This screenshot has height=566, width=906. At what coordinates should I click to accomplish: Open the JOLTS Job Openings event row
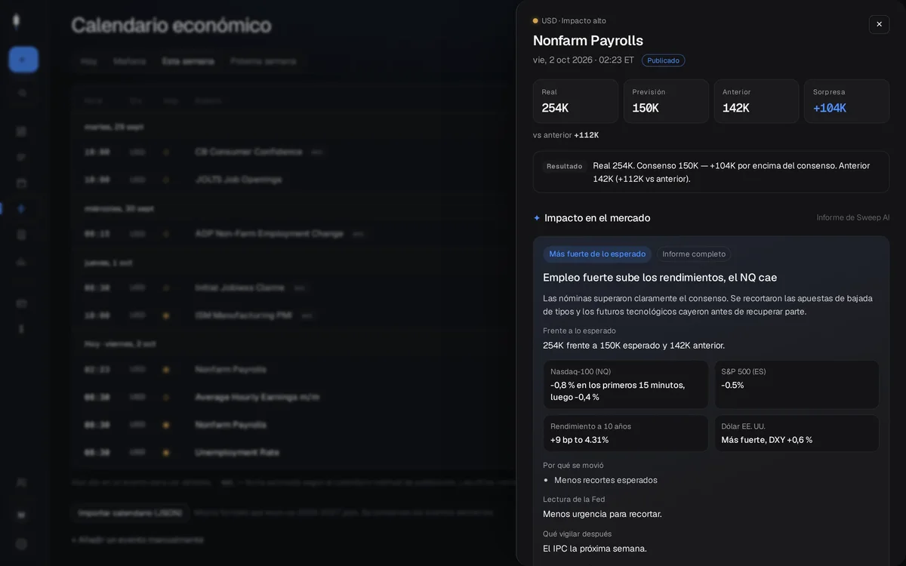pos(294,180)
